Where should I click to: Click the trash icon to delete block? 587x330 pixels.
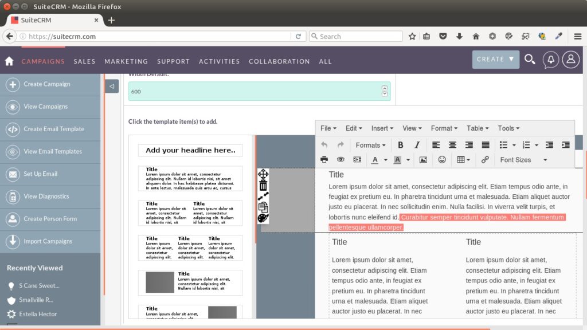[263, 185]
